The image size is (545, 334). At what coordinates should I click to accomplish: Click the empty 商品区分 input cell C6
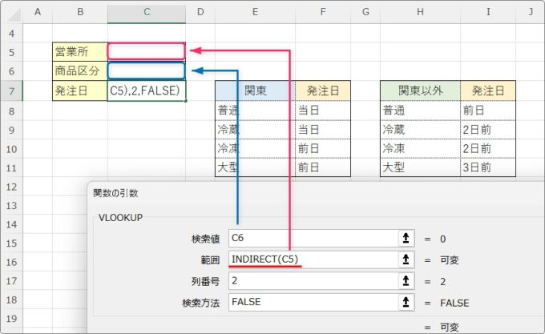coord(146,70)
